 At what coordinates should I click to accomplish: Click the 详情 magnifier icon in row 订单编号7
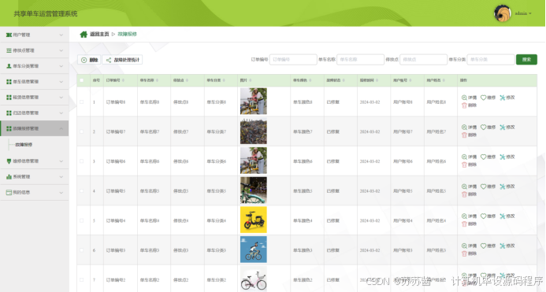coord(464,128)
